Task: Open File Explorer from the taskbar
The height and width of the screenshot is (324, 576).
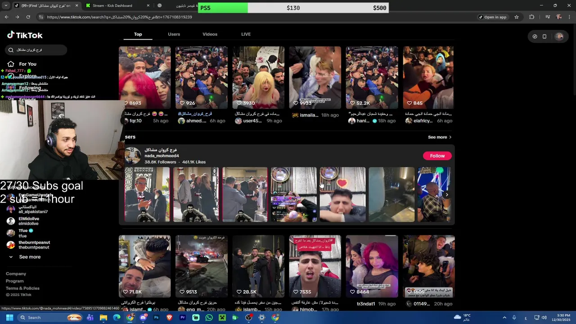Action: [x=103, y=318]
